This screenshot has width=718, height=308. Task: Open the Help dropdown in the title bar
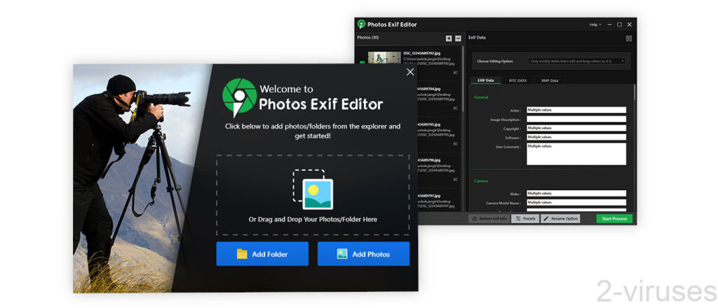(595, 25)
